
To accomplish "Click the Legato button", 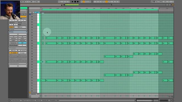I will [13, 41].
